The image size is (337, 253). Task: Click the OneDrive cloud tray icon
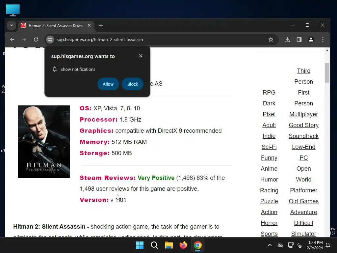tap(280, 245)
